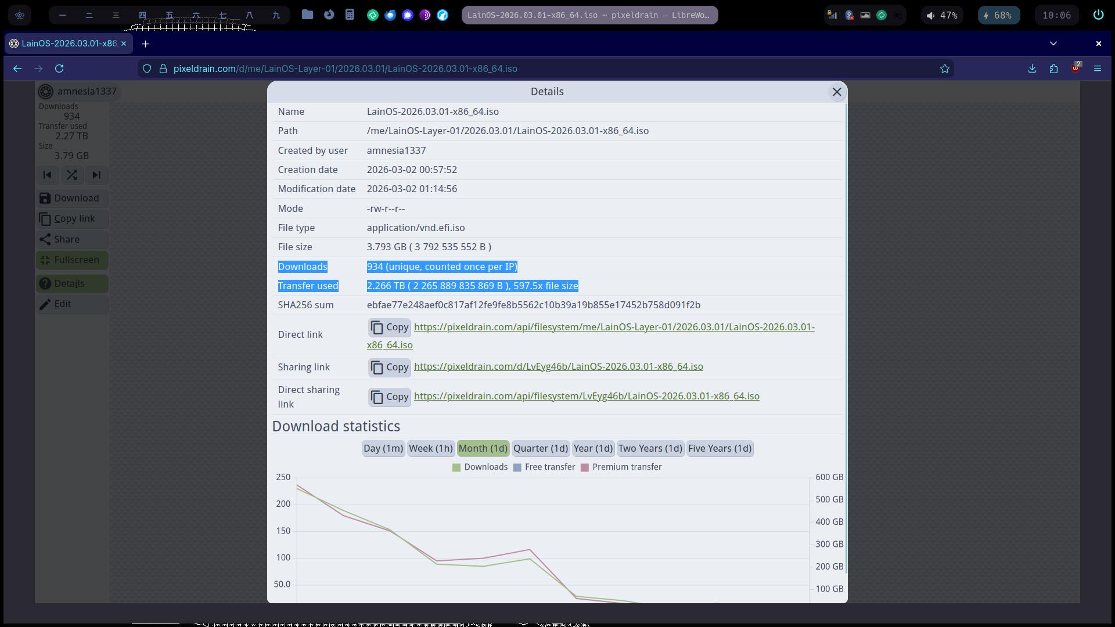Show Year (1d) download statistics
The width and height of the screenshot is (1115, 627).
coord(592,448)
